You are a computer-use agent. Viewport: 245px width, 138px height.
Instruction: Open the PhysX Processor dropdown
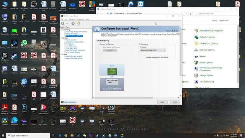[x=153, y=50]
